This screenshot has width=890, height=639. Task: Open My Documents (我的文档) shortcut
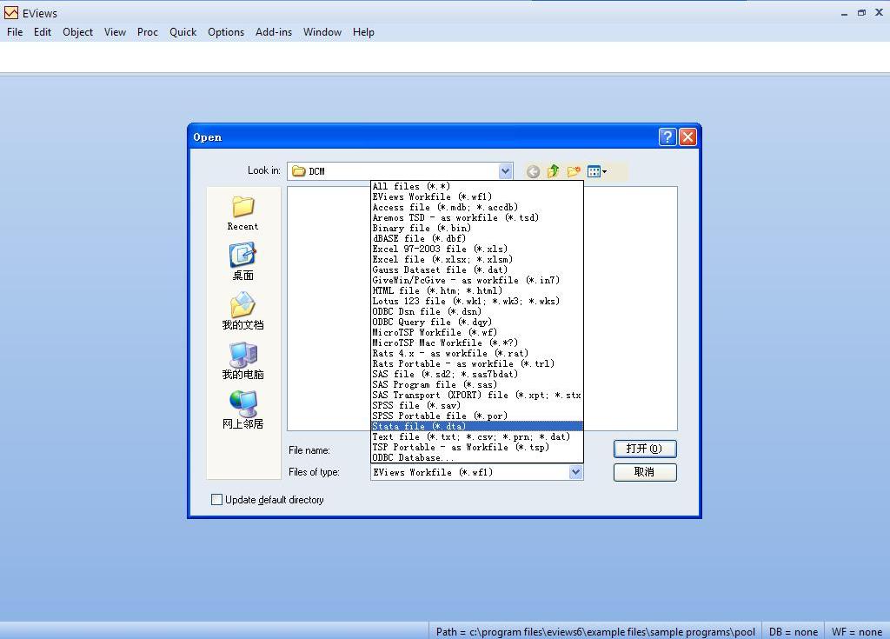[x=243, y=310]
